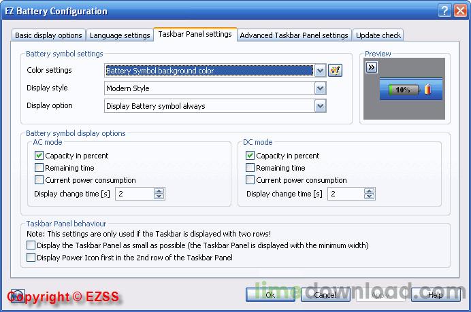
Task: Click the power plug icon in Preview
Action: [427, 90]
